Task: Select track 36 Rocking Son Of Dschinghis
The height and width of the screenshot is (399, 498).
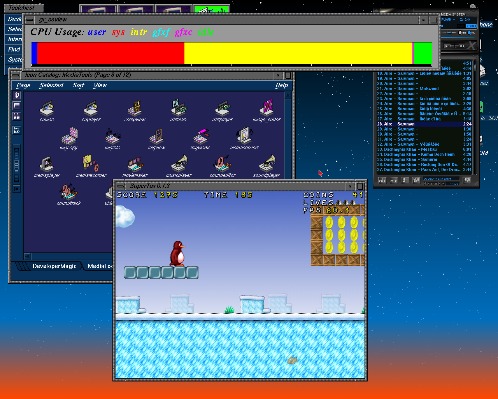Action: click(424, 164)
